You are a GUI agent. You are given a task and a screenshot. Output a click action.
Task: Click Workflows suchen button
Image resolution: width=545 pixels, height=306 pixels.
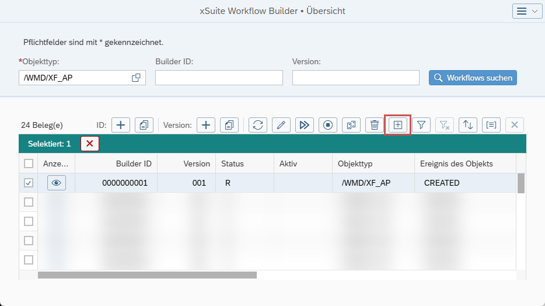[473, 78]
